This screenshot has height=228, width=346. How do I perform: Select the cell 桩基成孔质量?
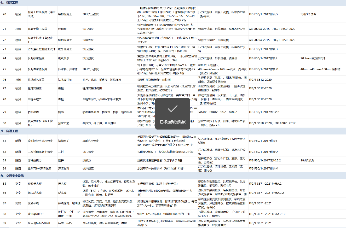click(x=36, y=80)
